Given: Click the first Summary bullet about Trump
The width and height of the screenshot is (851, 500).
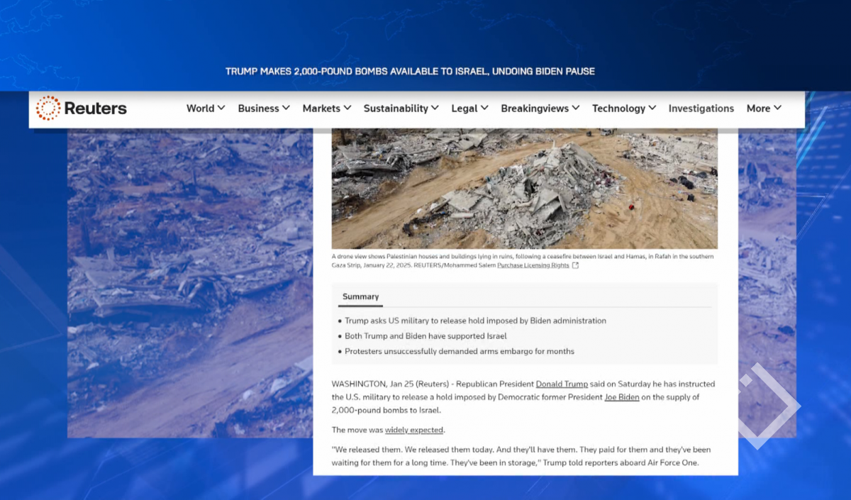Looking at the screenshot, I should (475, 321).
